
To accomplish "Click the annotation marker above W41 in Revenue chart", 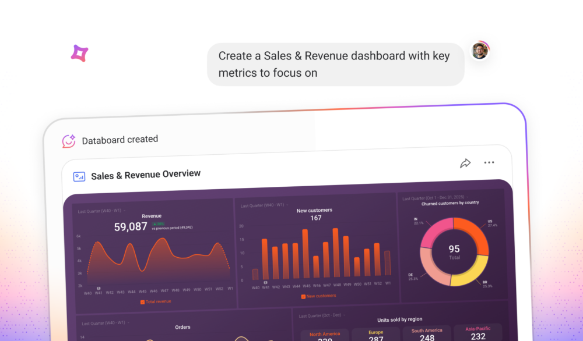I will point(99,288).
